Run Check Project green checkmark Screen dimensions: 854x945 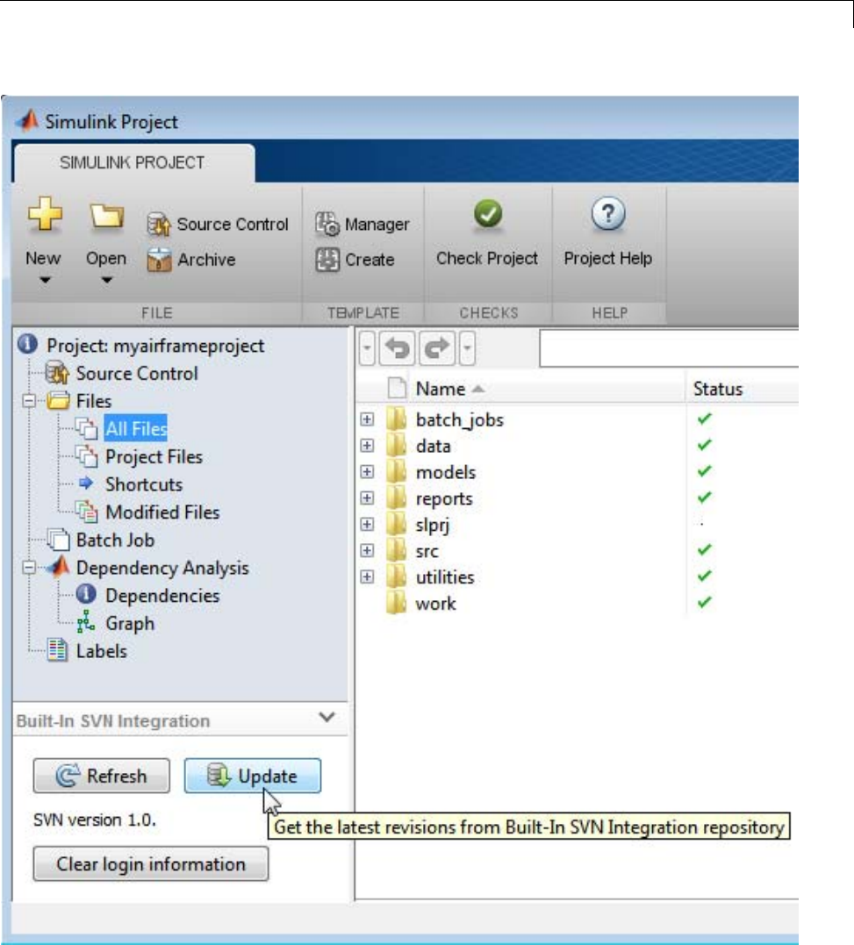[488, 214]
